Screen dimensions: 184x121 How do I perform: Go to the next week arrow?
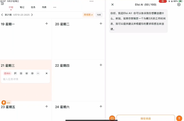pyautogui.click(x=32, y=15)
